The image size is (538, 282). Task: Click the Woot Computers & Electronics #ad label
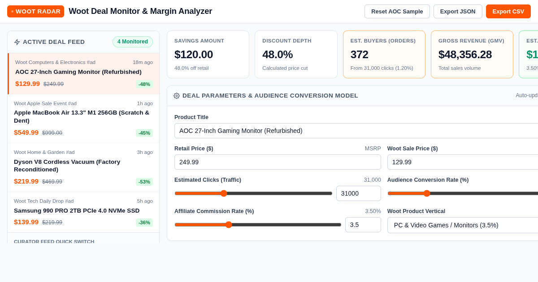click(x=55, y=62)
